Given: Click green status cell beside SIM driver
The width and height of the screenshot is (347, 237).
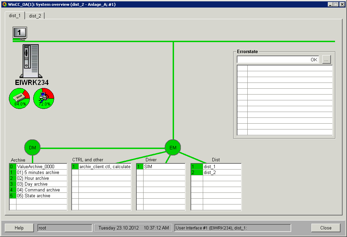Looking at the screenshot, I should (x=140, y=167).
